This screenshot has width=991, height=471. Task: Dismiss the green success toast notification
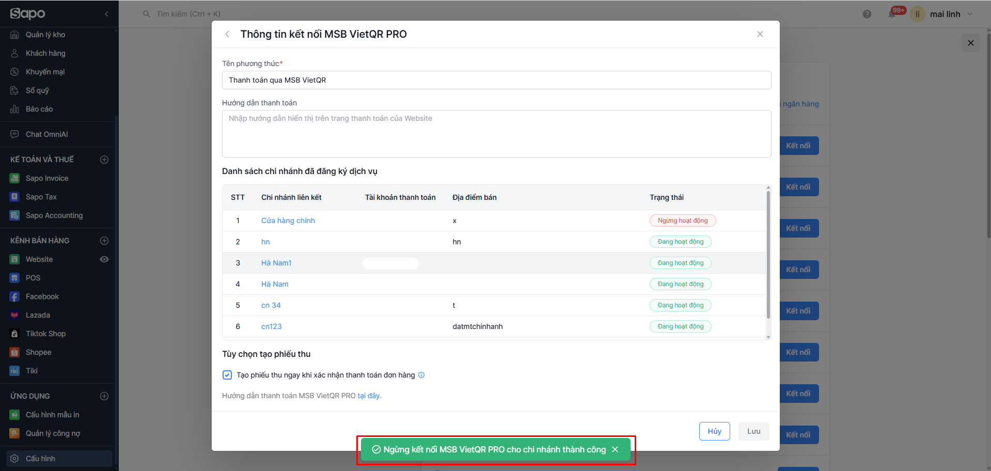615,449
